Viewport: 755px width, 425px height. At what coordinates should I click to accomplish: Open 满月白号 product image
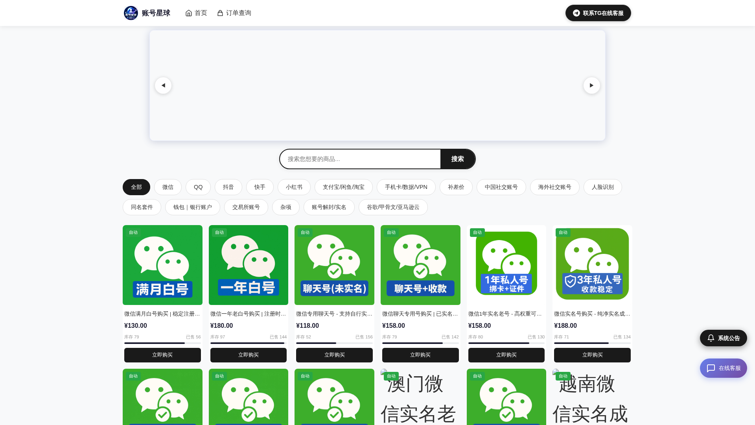(162, 265)
